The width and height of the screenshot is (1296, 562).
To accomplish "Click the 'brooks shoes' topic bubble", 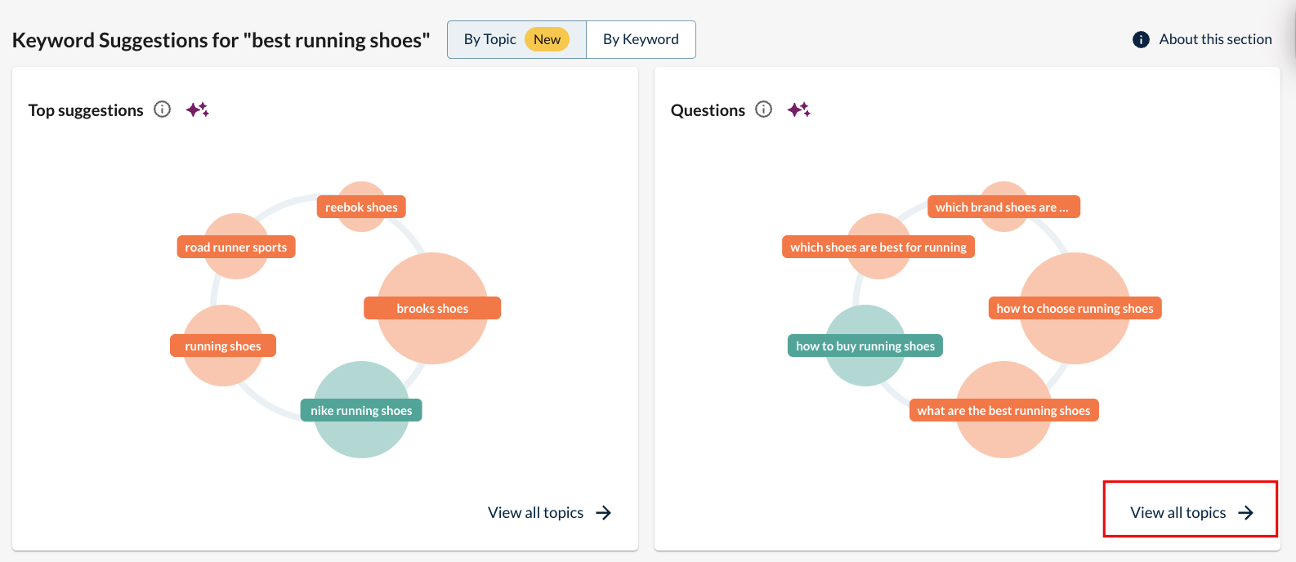I will (x=432, y=309).
